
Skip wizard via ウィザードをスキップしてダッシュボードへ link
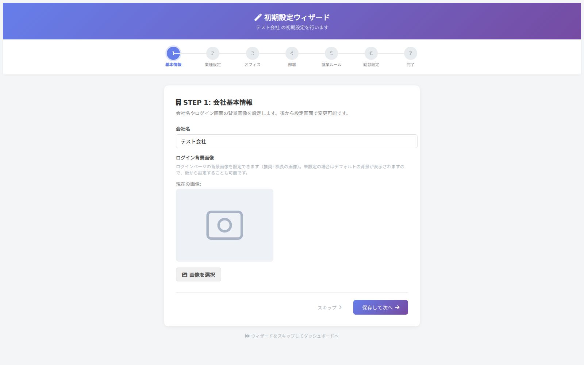point(292,336)
